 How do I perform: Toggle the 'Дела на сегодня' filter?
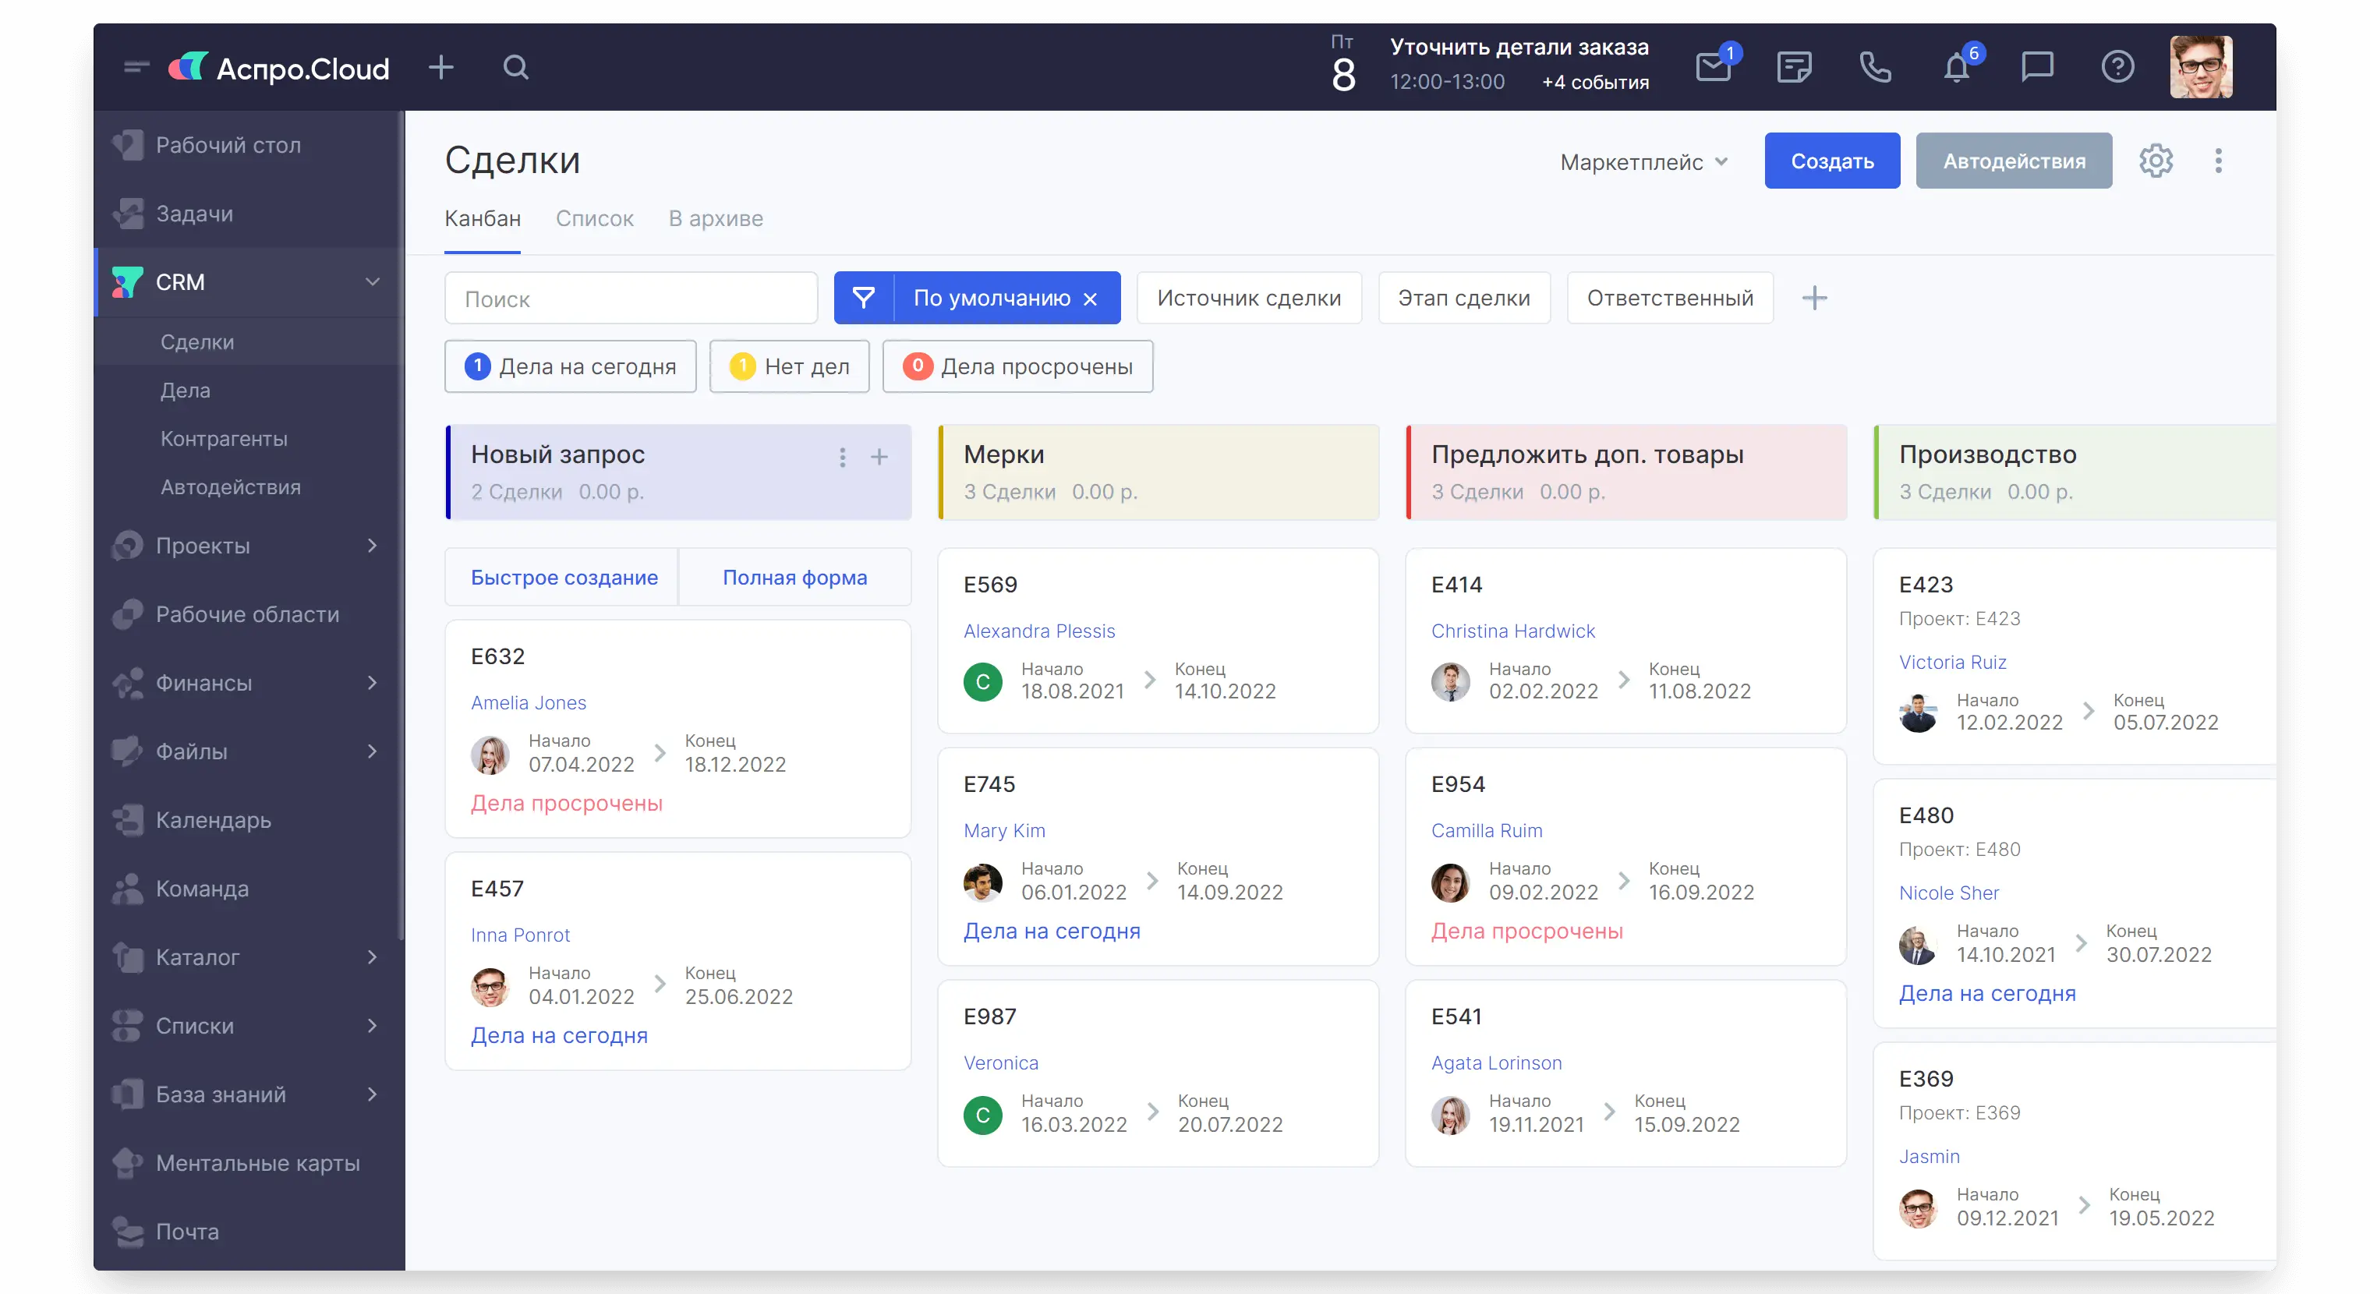click(x=571, y=367)
